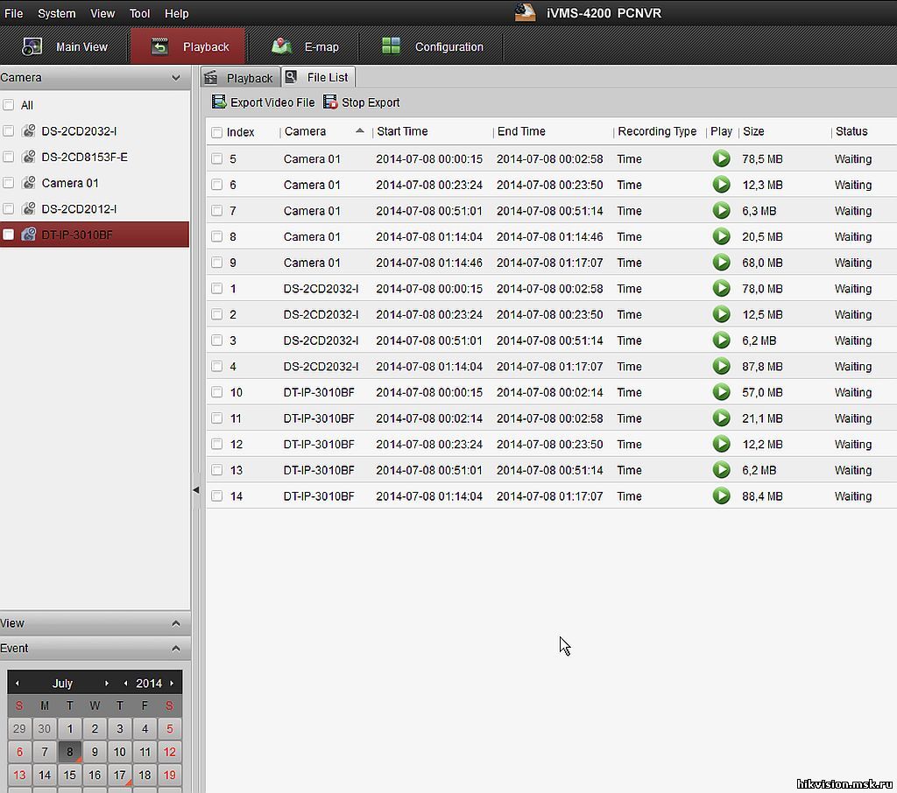The image size is (897, 793).
Task: Sort by the Camera column arrow
Action: coord(359,131)
